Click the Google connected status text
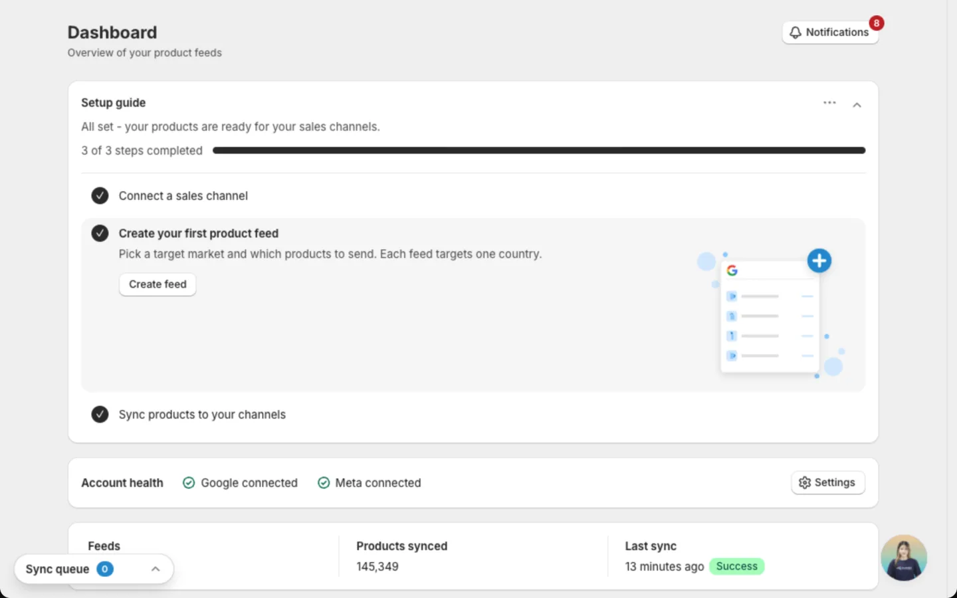 point(249,483)
